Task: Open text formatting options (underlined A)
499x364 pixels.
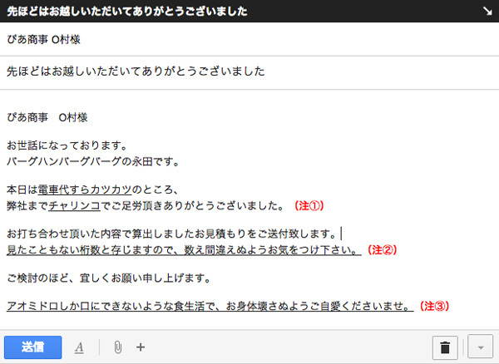Action: (x=79, y=347)
